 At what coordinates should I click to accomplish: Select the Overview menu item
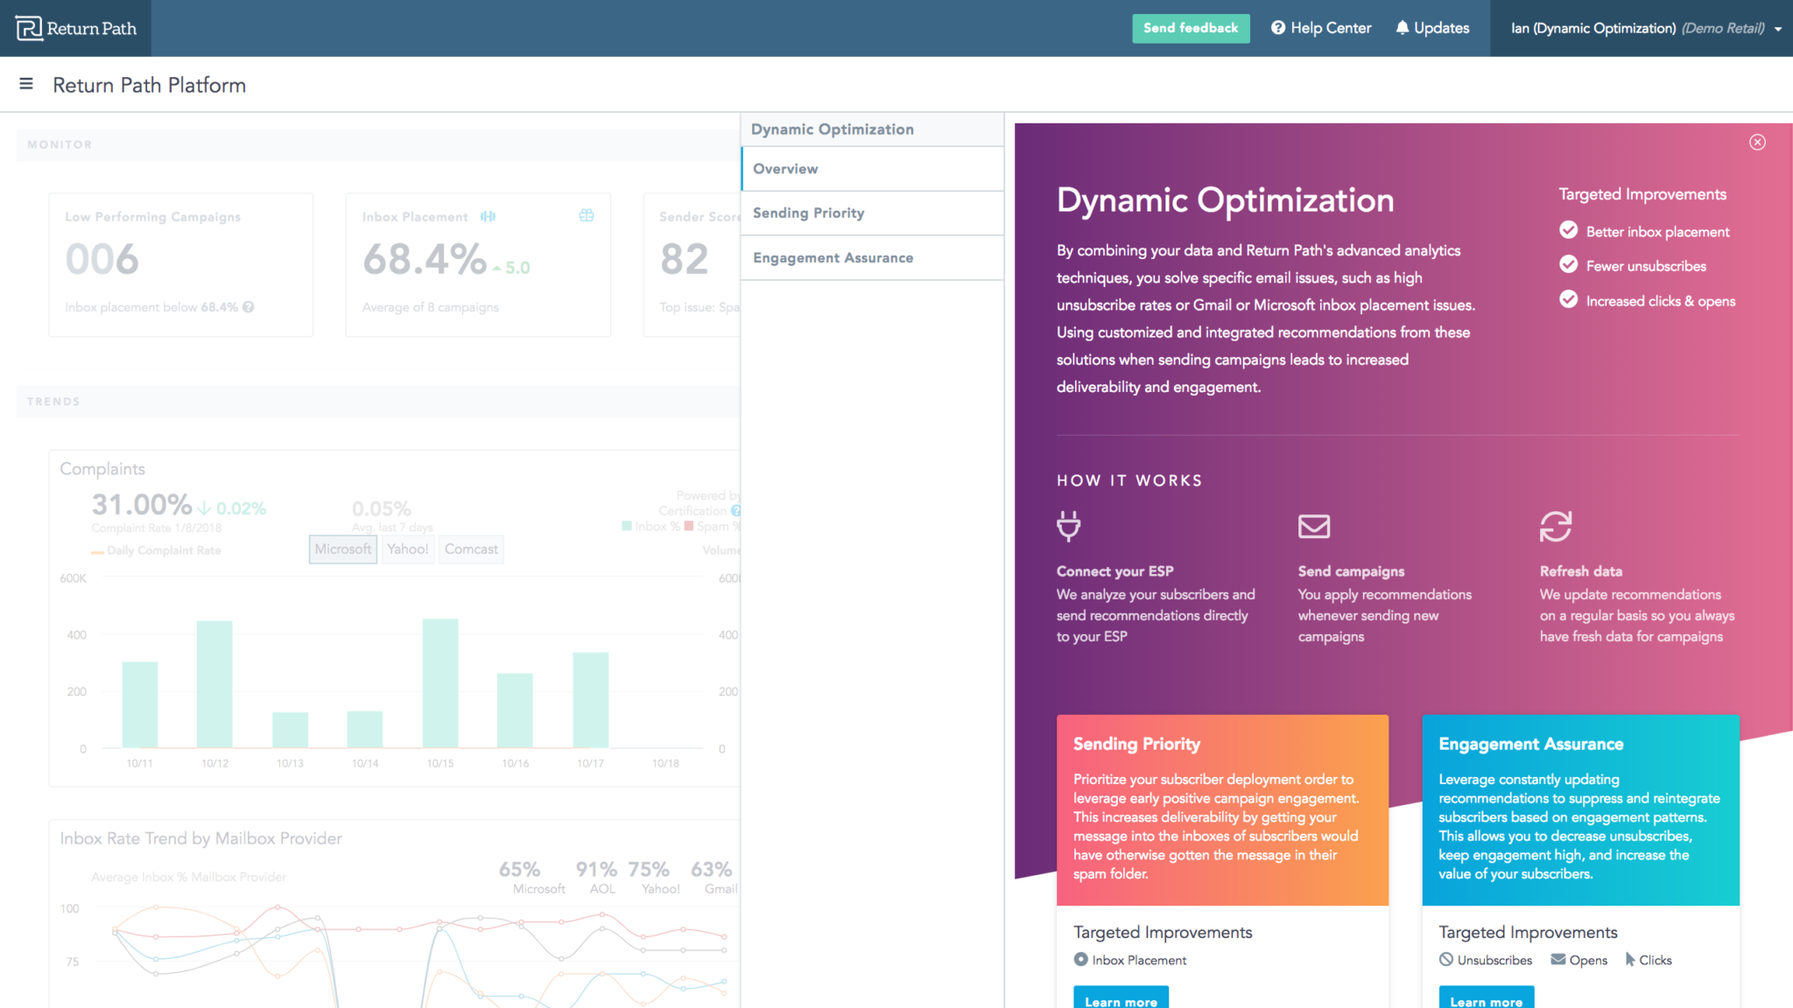[872, 169]
